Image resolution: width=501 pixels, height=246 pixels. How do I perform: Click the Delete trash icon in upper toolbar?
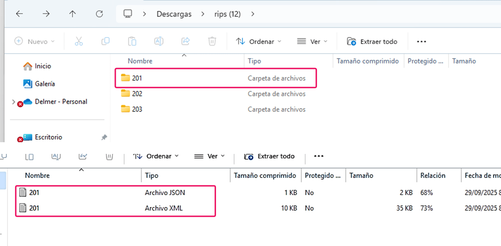tap(212, 41)
